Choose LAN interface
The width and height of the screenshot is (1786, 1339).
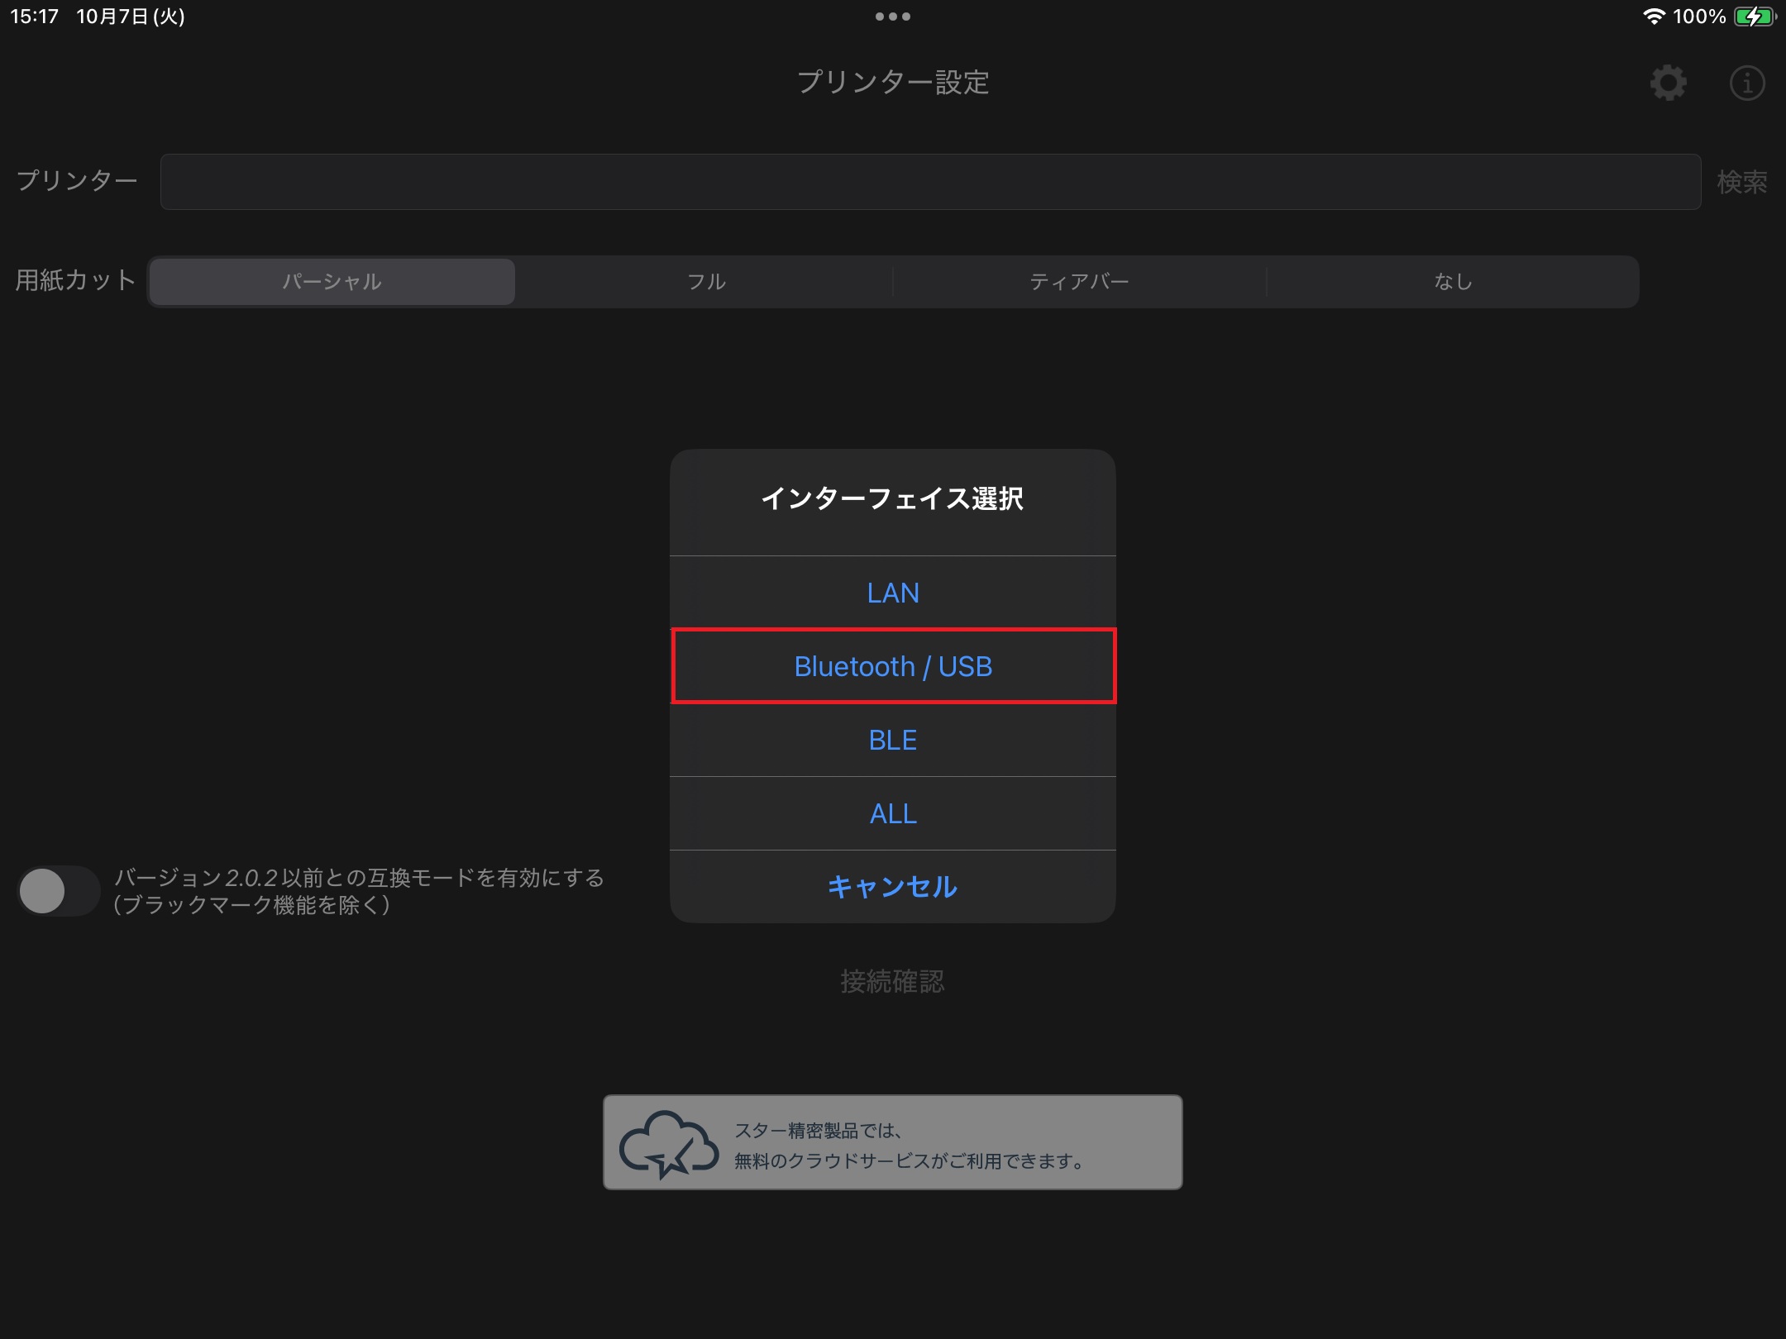(x=893, y=593)
